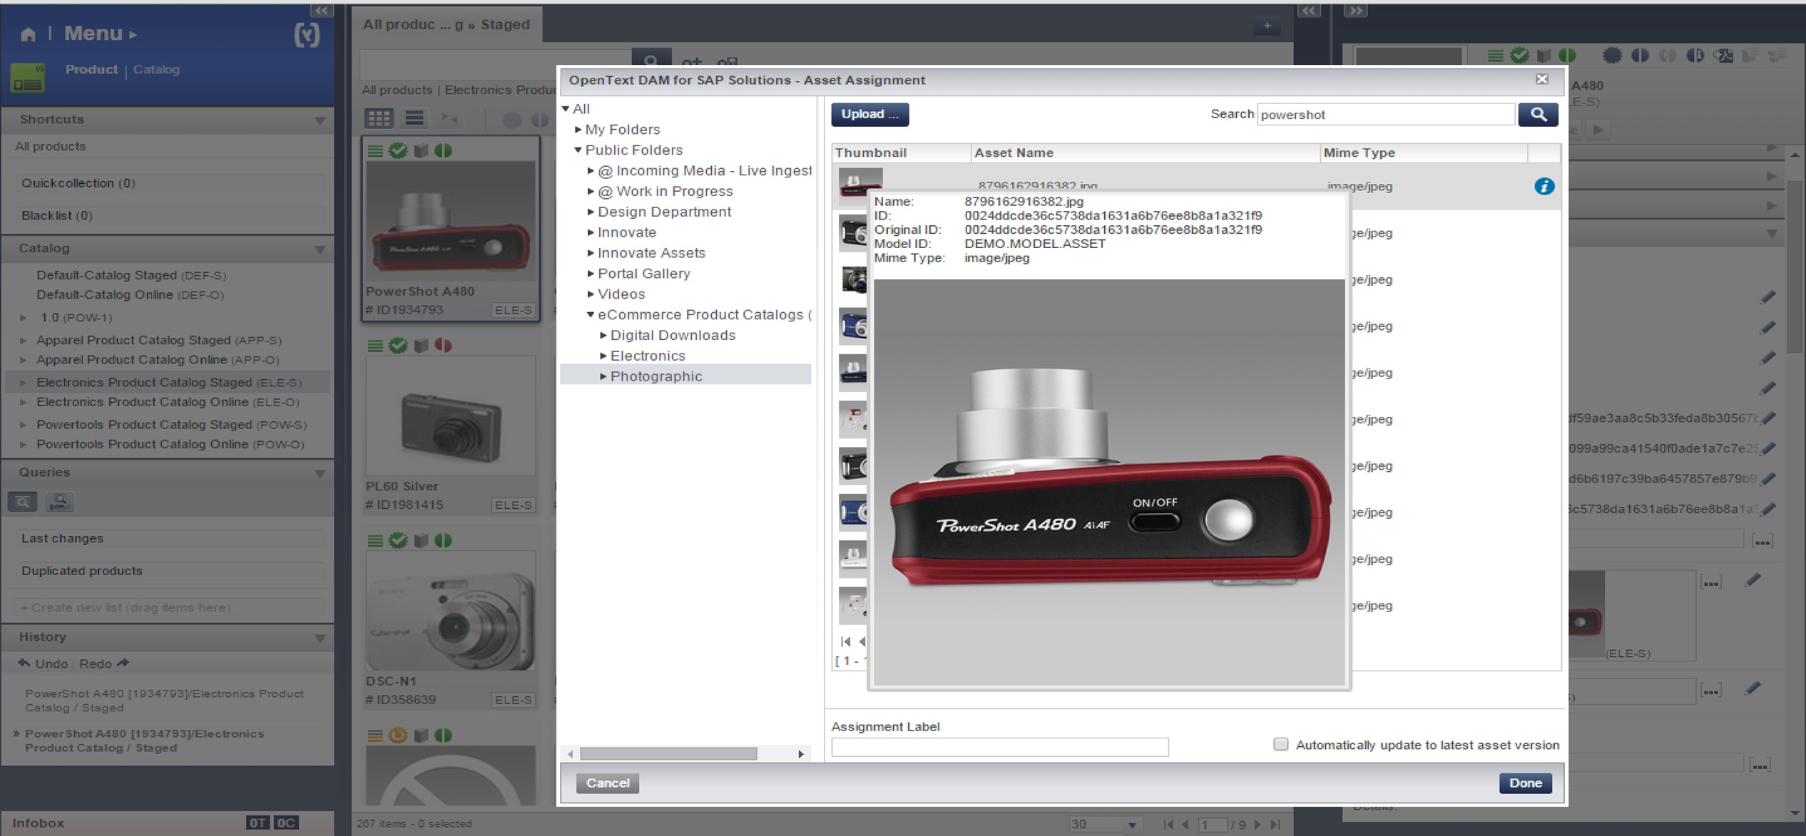Select Digital Downloads folder
This screenshot has height=836, width=1806.
click(673, 335)
